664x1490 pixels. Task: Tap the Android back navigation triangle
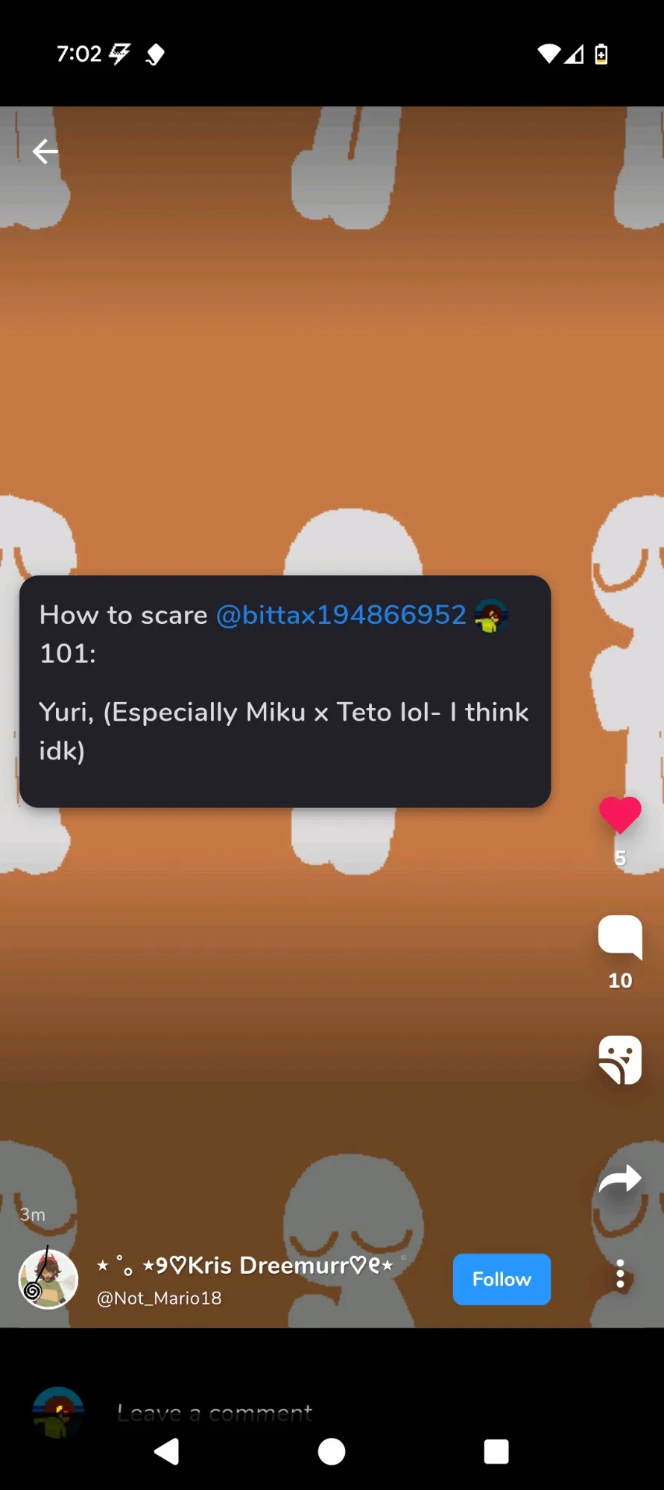tap(166, 1451)
